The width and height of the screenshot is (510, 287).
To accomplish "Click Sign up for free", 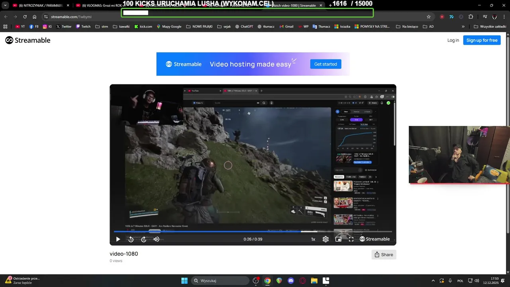I will click(482, 40).
